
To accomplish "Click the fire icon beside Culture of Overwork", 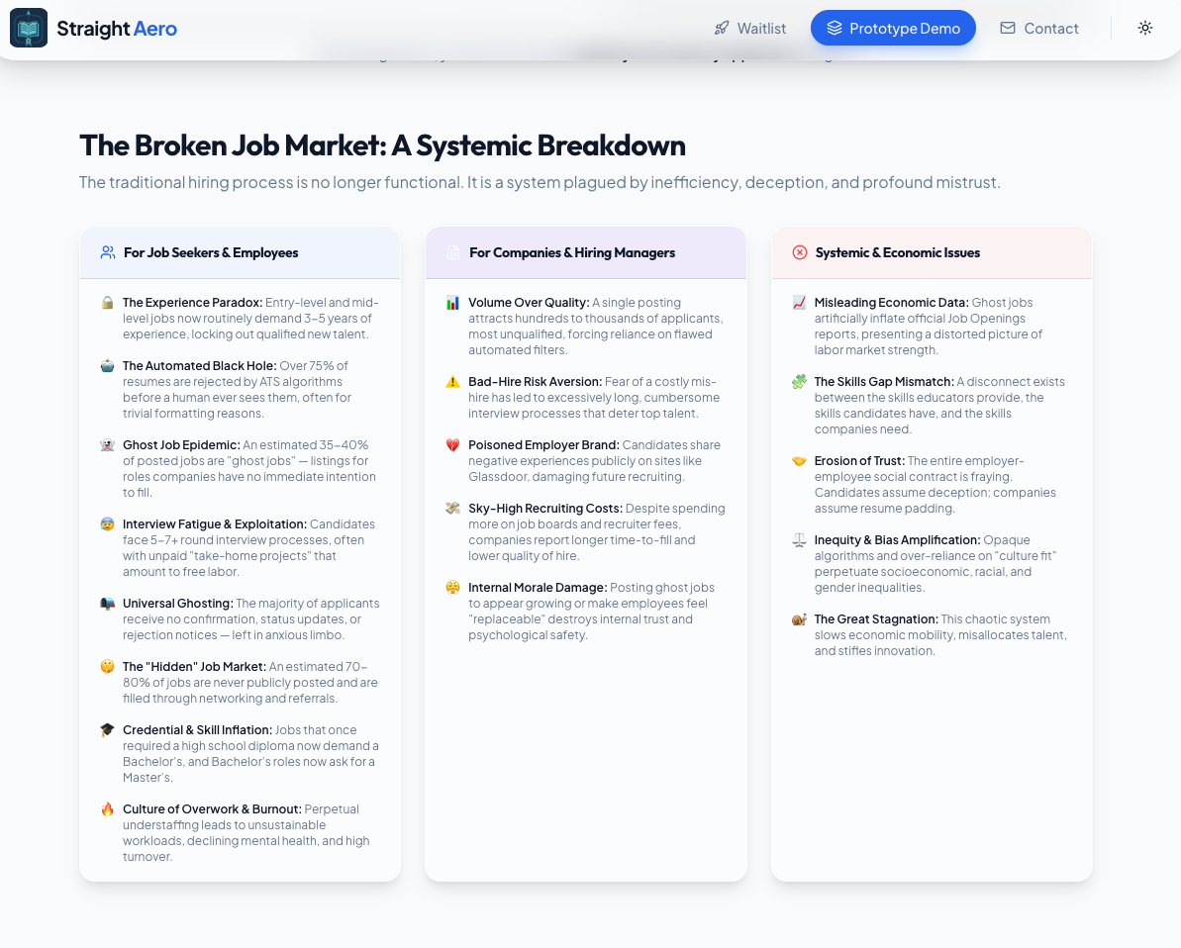I will (x=106, y=808).
